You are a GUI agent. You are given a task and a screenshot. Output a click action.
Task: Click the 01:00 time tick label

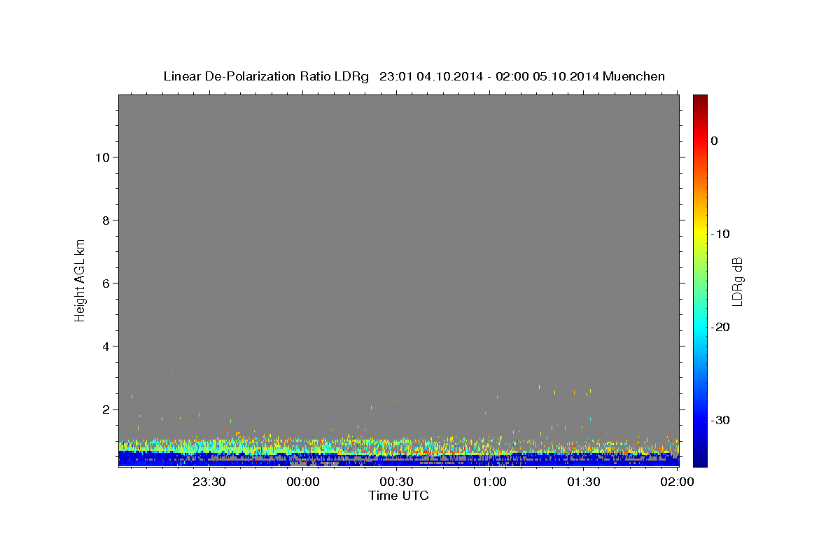490,482
